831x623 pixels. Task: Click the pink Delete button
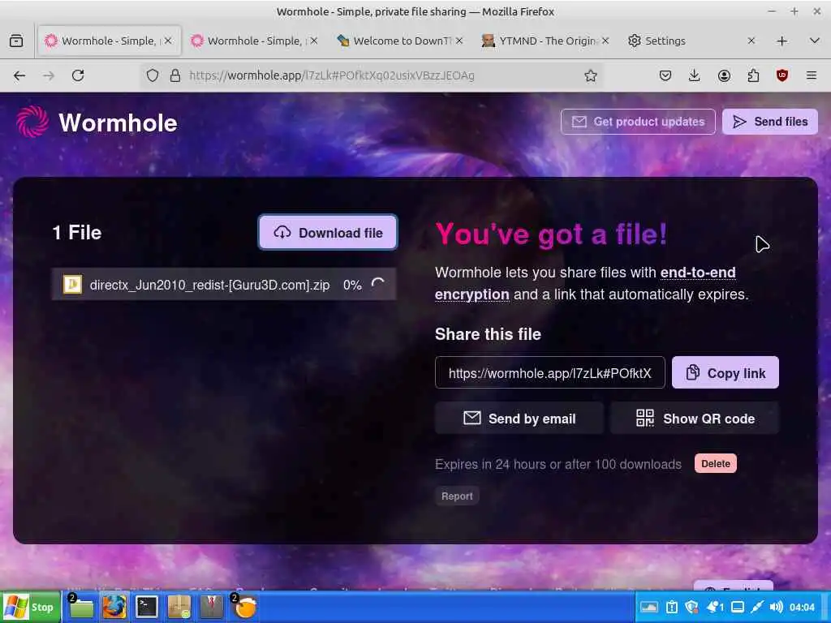(716, 463)
